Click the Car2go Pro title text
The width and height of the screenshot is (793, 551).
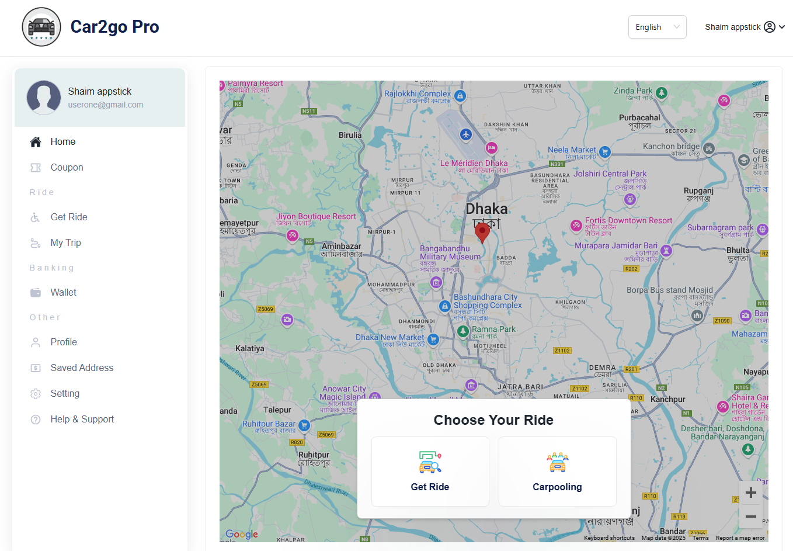pyautogui.click(x=115, y=27)
